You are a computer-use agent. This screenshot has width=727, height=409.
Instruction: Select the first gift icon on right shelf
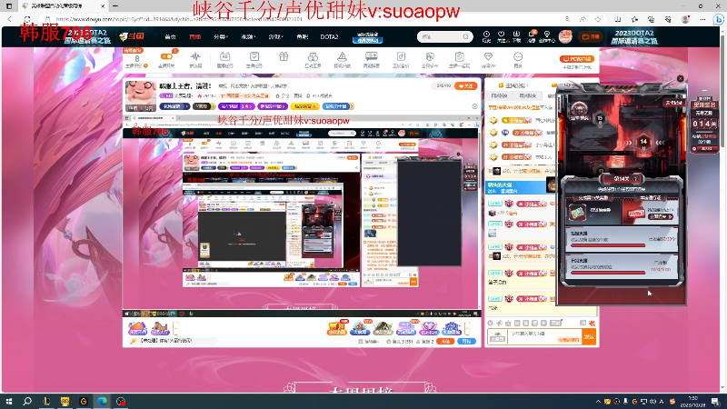(337, 328)
